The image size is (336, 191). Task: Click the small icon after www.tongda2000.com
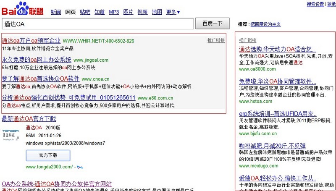pyautogui.click(x=79, y=167)
